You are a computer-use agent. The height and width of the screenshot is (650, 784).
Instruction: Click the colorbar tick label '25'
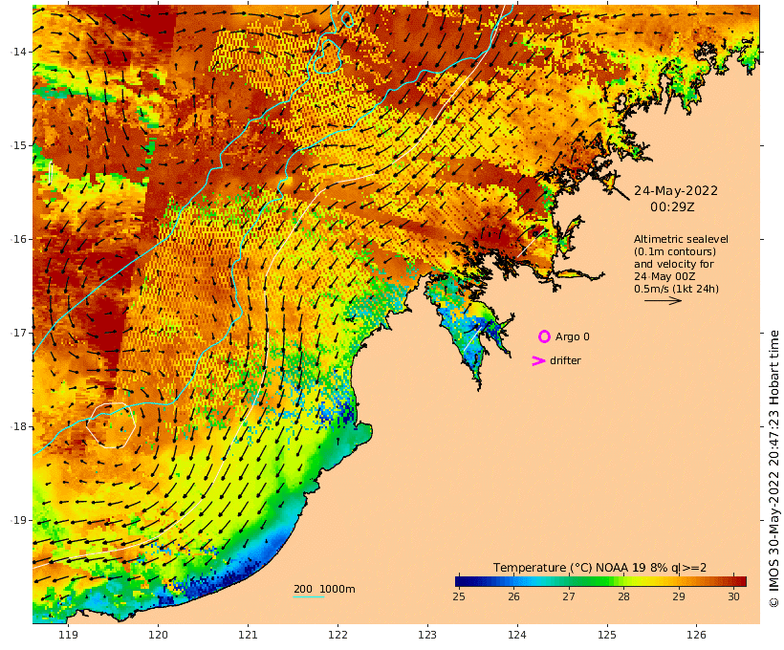(459, 596)
